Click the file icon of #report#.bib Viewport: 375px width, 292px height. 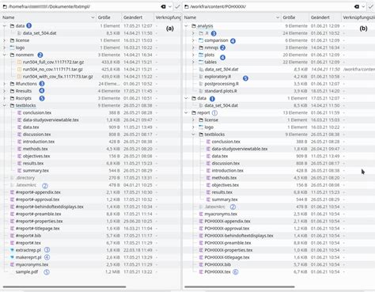[12, 236]
